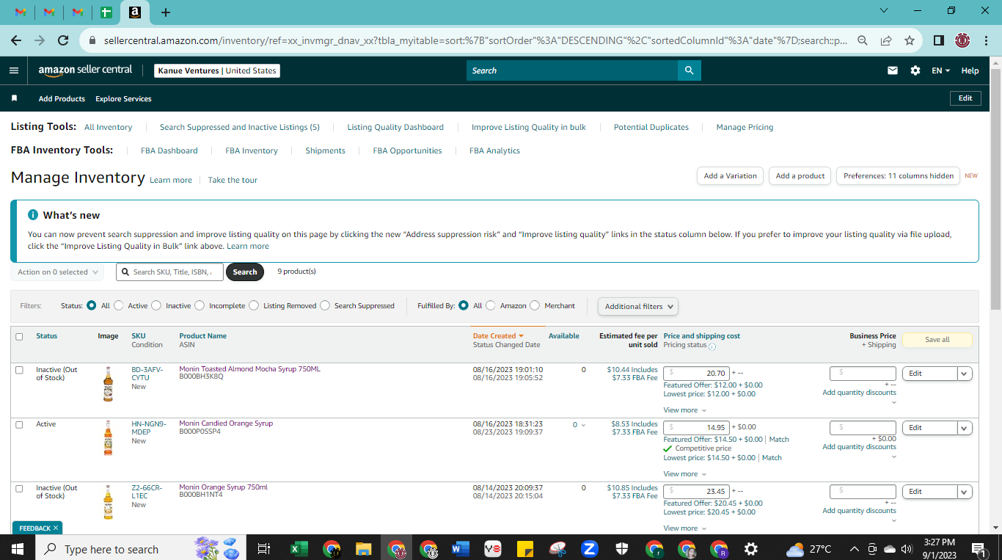Open Task View from the taskbar
The height and width of the screenshot is (560, 1002).
[264, 549]
